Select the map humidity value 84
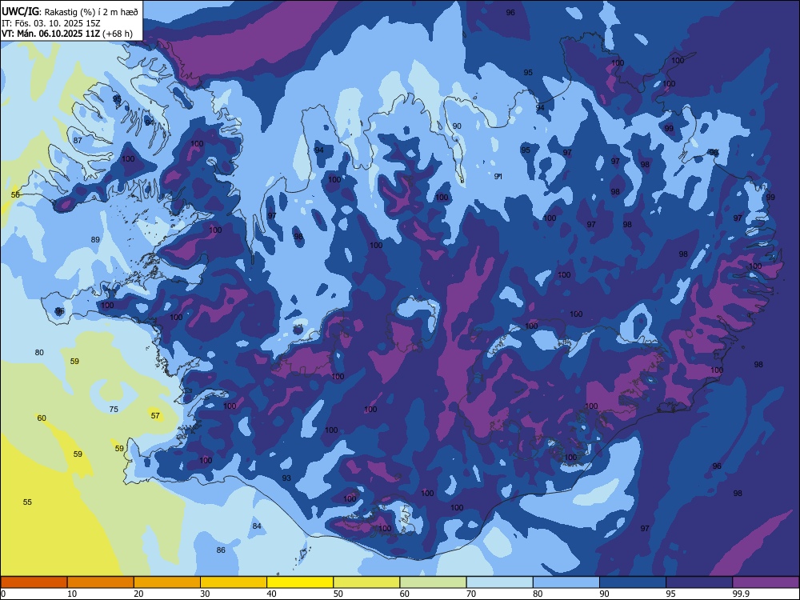The height and width of the screenshot is (600, 800). click(257, 526)
